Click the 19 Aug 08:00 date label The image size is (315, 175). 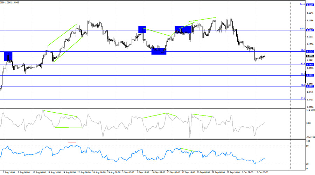click(x=69, y=173)
